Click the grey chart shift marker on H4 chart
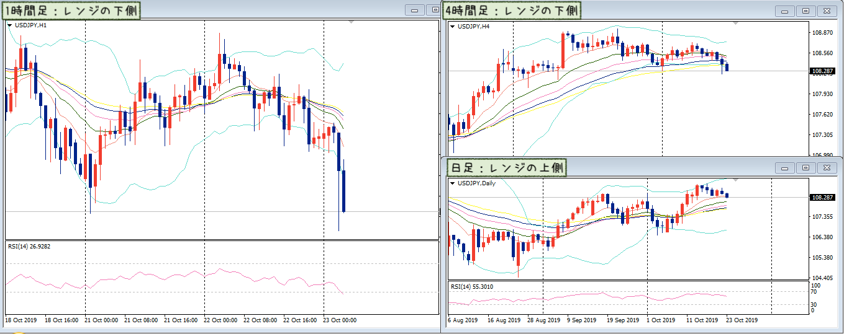The height and width of the screenshot is (334, 844). pos(736,22)
